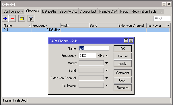Go to the Security Cfg. tab
The height and width of the screenshot is (105, 173).
68,11
